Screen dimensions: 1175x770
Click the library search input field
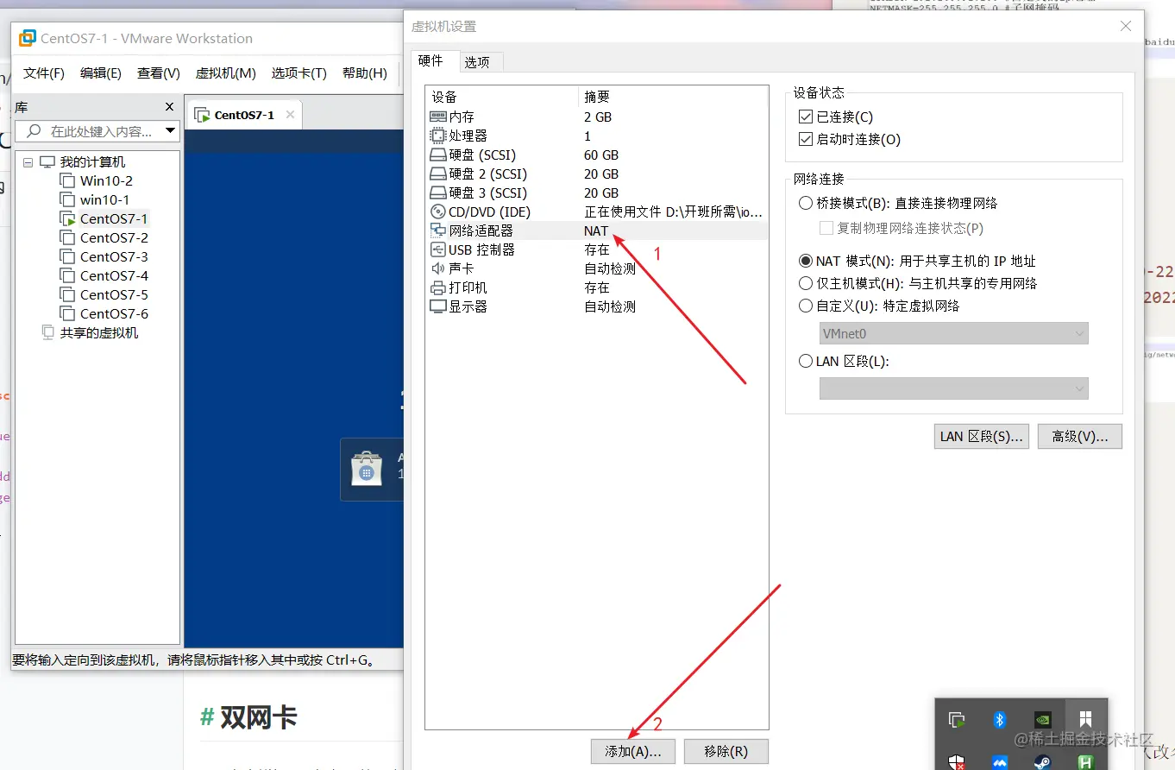point(98,131)
